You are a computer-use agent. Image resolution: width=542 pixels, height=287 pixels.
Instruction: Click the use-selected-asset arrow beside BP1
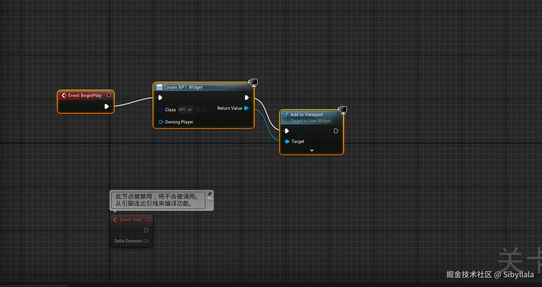[198, 110]
